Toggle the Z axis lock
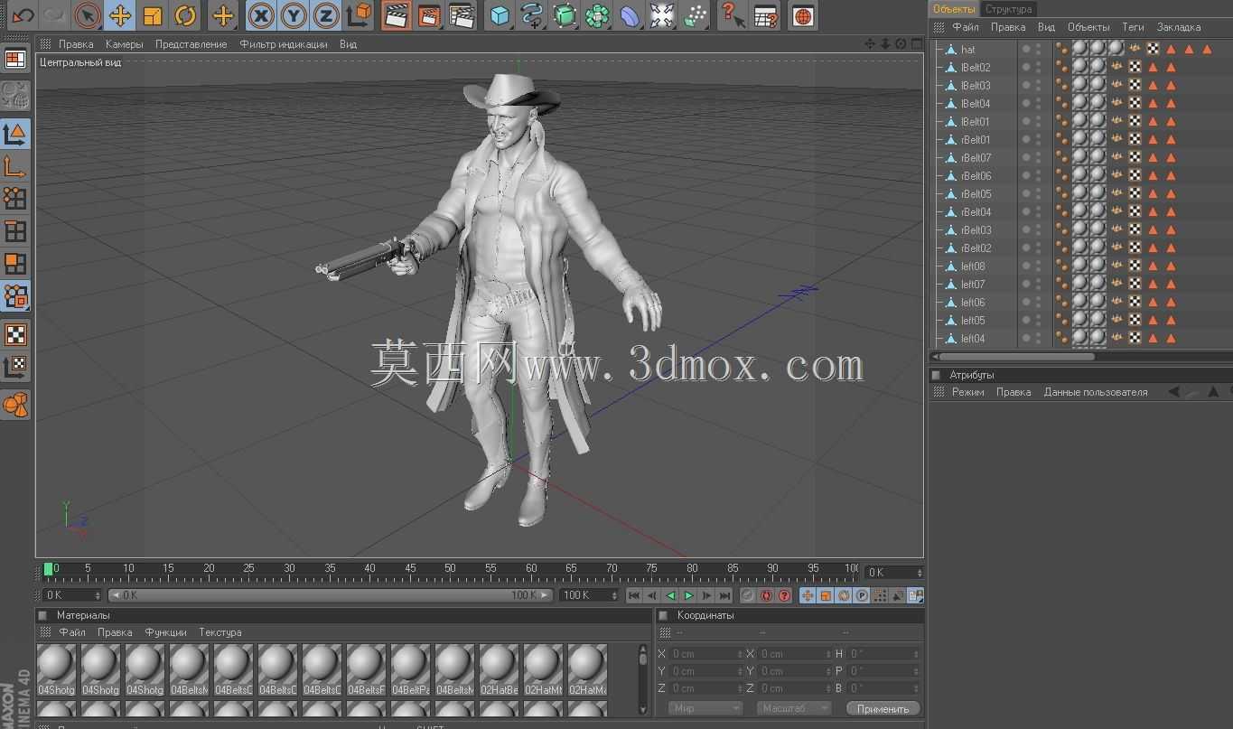The height and width of the screenshot is (729, 1233). click(x=326, y=15)
